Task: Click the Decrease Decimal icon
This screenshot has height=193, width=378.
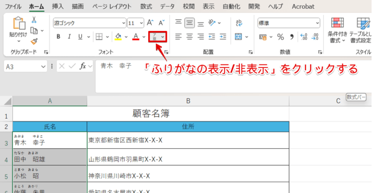Action: [315, 37]
